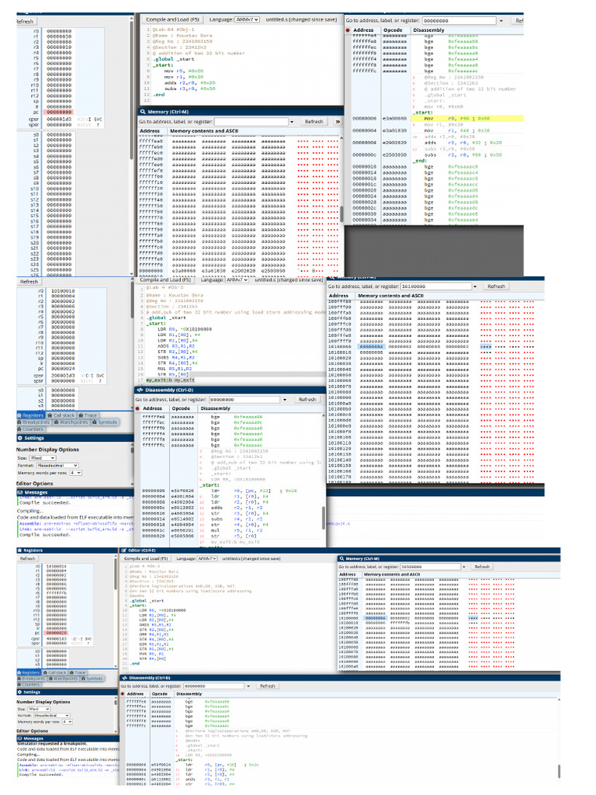
Task: Open Language ARMv7 dropdown in top screenshot editor
Action: tap(248, 19)
